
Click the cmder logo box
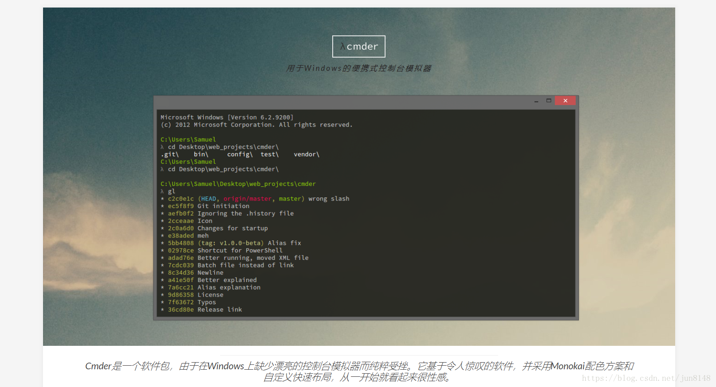[x=358, y=46]
